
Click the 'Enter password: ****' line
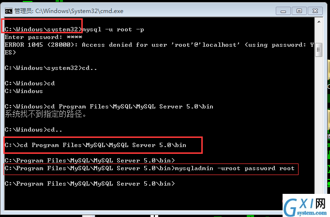point(44,37)
